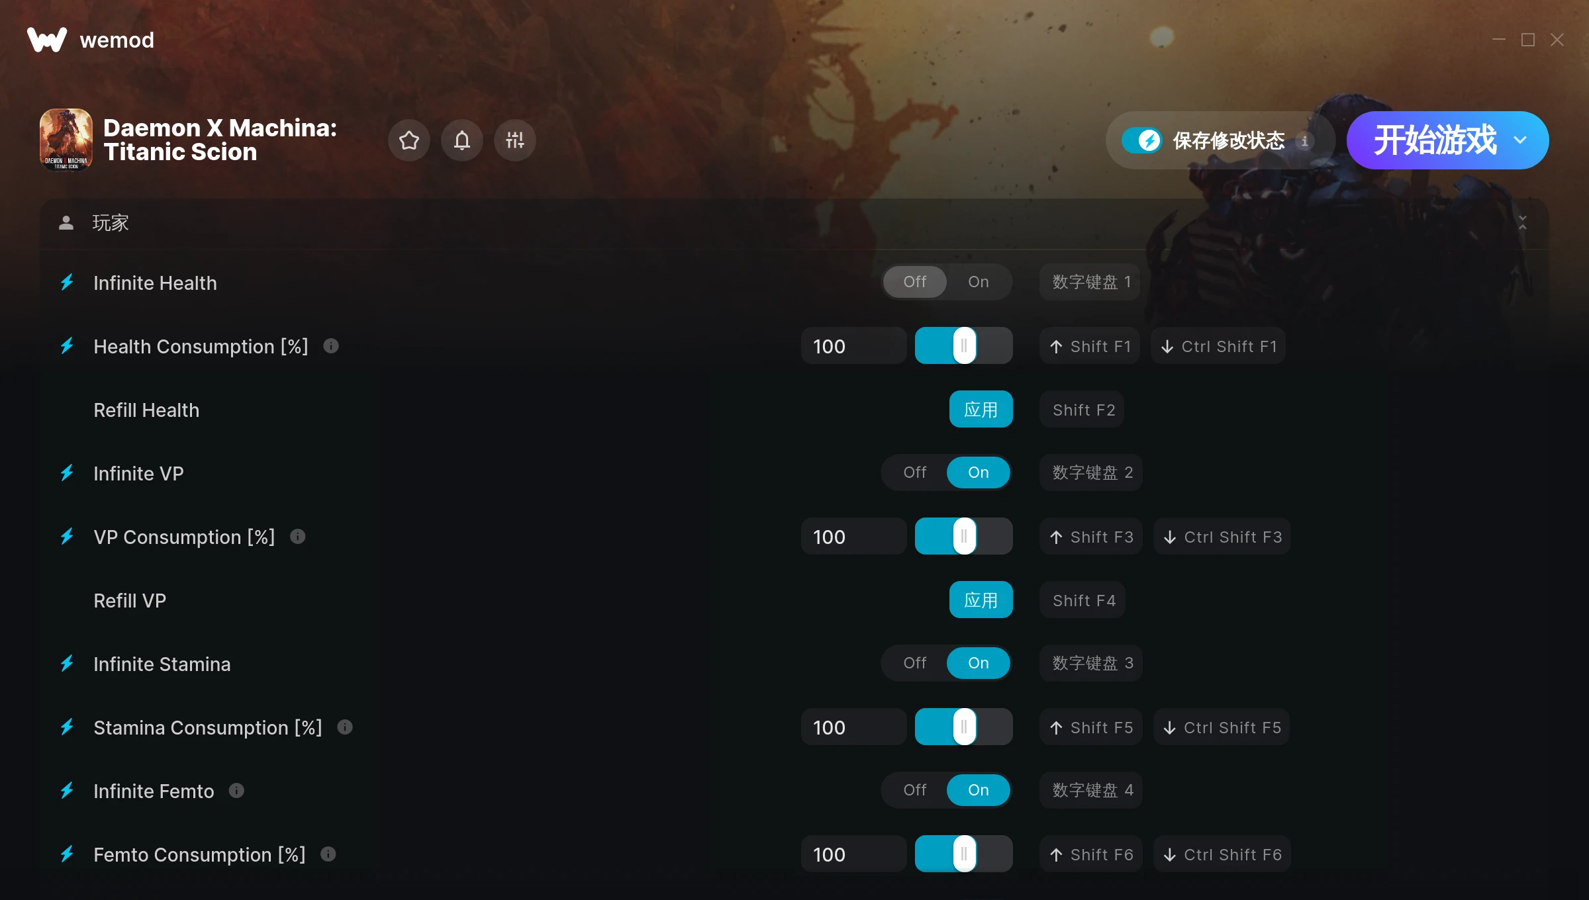This screenshot has height=900, width=1589.
Task: Open the mod settings sliders icon
Action: tap(515, 140)
